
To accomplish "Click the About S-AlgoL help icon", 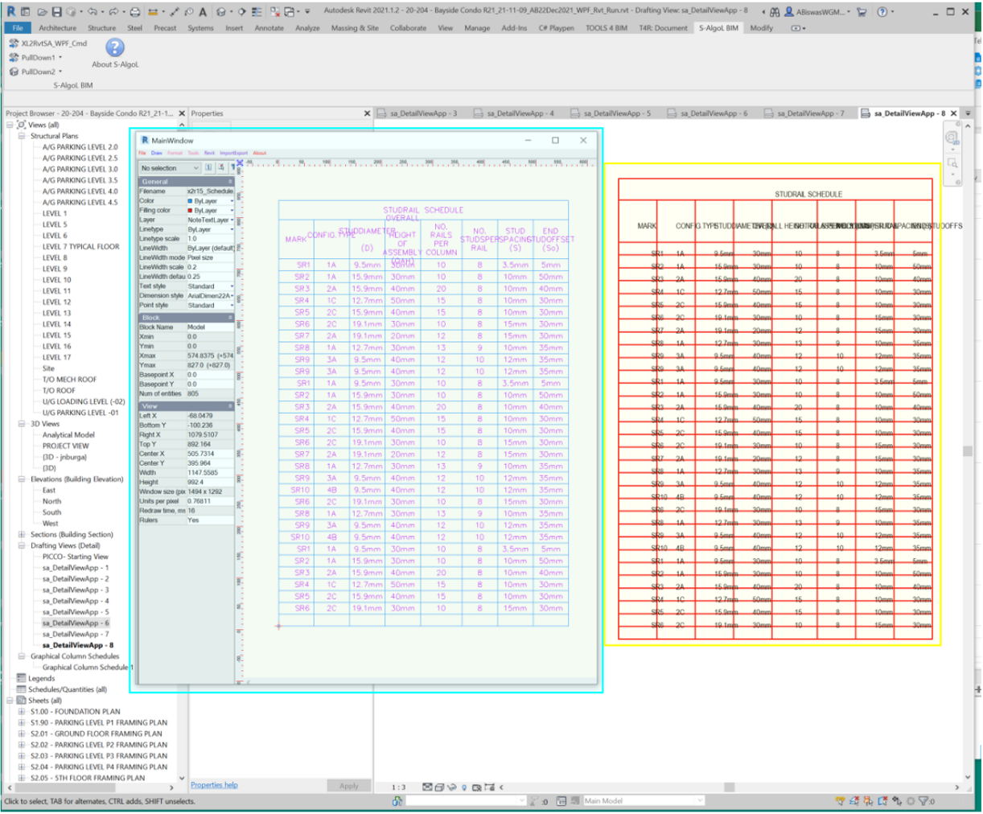I will pyautogui.click(x=115, y=48).
